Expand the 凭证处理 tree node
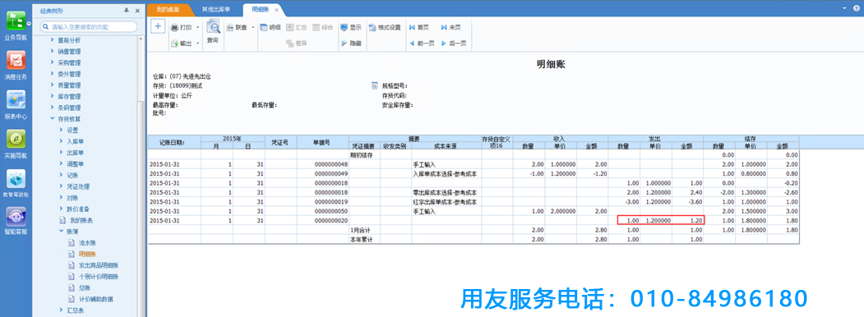 [x=61, y=186]
